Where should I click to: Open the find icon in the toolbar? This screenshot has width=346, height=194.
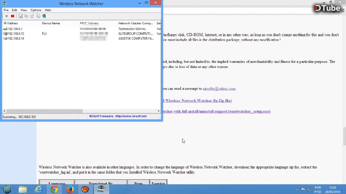[38, 16]
